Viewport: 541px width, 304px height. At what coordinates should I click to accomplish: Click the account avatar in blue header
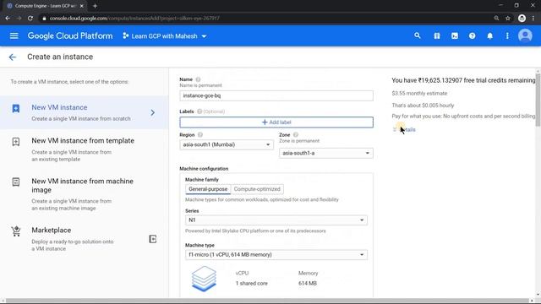pos(525,35)
